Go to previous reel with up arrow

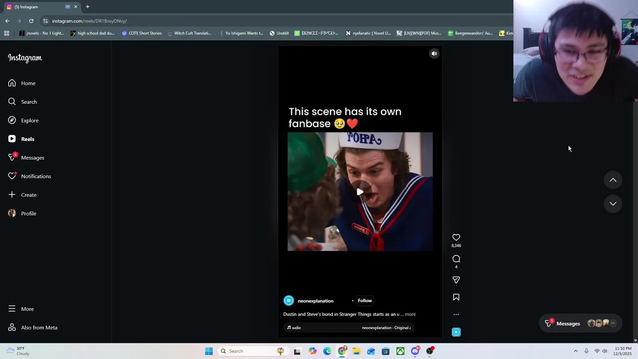[x=613, y=180]
